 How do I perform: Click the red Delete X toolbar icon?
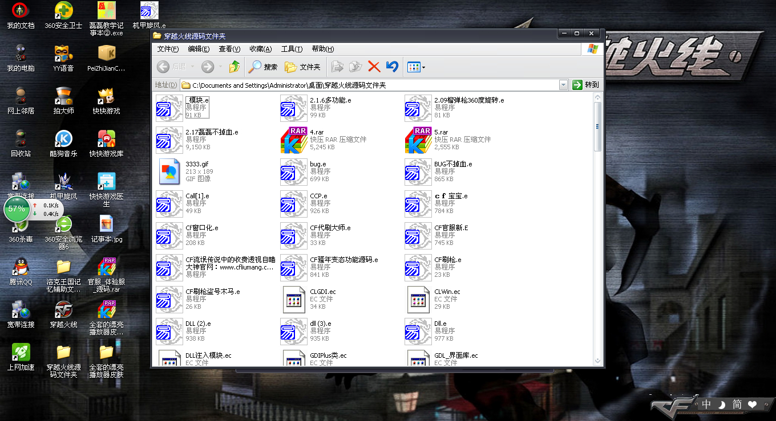click(374, 67)
